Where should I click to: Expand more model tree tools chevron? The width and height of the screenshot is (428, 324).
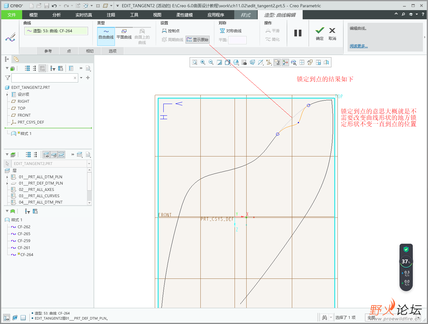(x=81, y=68)
